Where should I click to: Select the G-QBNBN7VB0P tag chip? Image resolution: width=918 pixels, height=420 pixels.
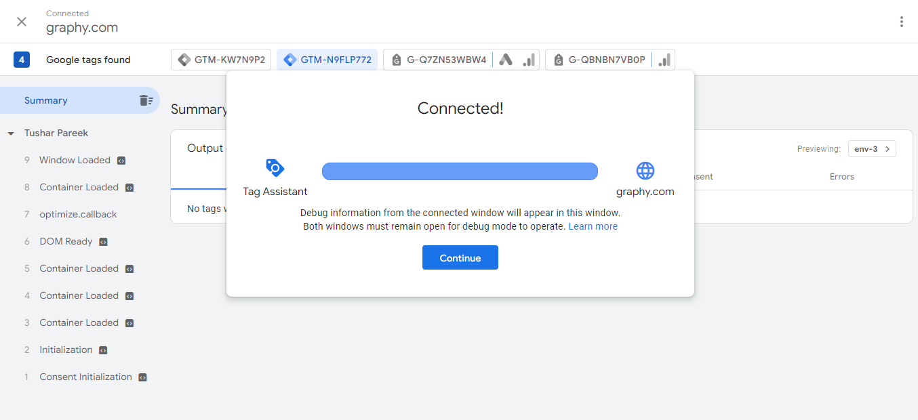[x=599, y=60]
